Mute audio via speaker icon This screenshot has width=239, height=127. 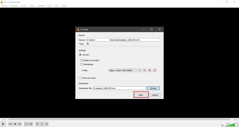(x=223, y=125)
